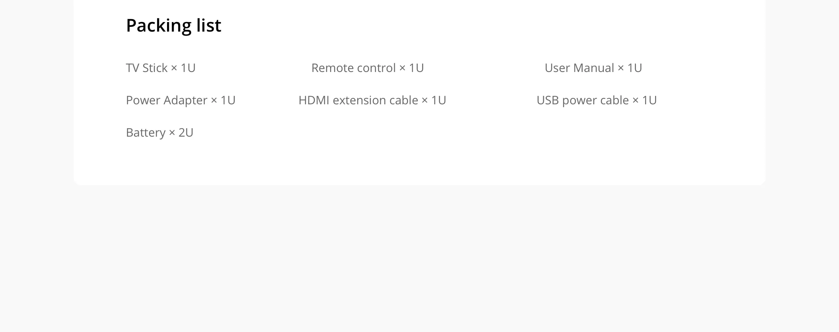Click the gray background below the white card
Screen dimensions: 839x332
(419, 257)
